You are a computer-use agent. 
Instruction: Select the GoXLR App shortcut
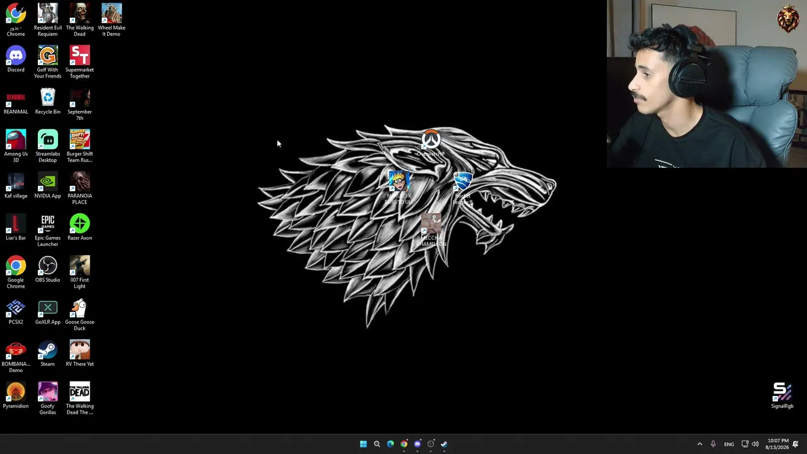48,311
